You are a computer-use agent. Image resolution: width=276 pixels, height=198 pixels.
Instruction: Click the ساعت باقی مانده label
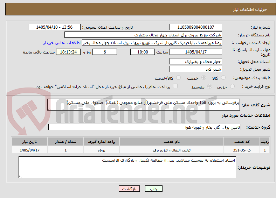click(x=39, y=52)
